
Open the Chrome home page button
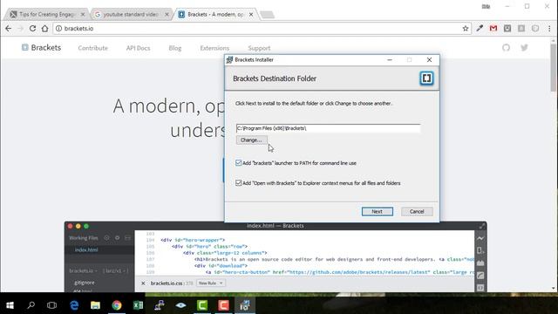coord(44,29)
